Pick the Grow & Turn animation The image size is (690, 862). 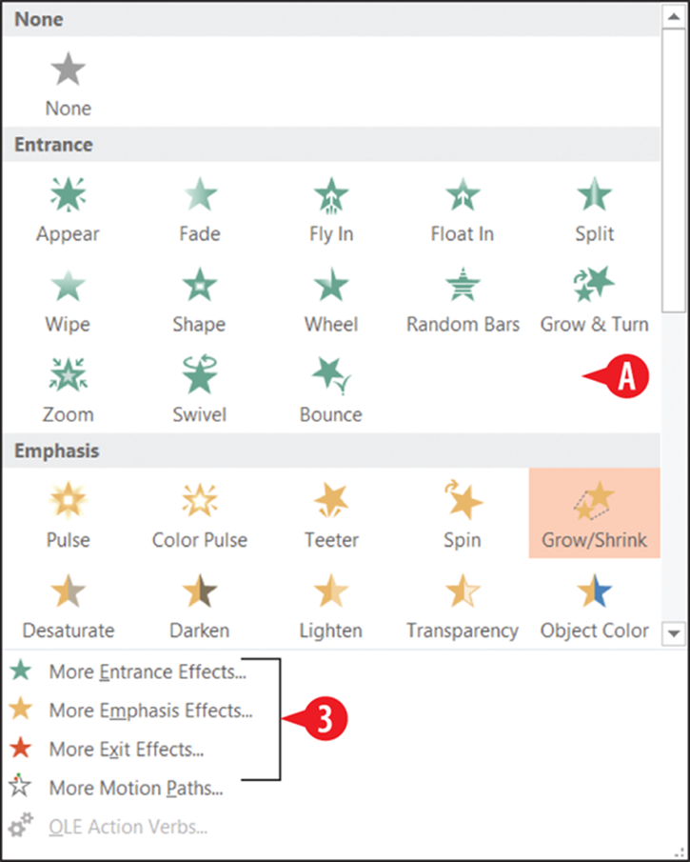tap(595, 301)
